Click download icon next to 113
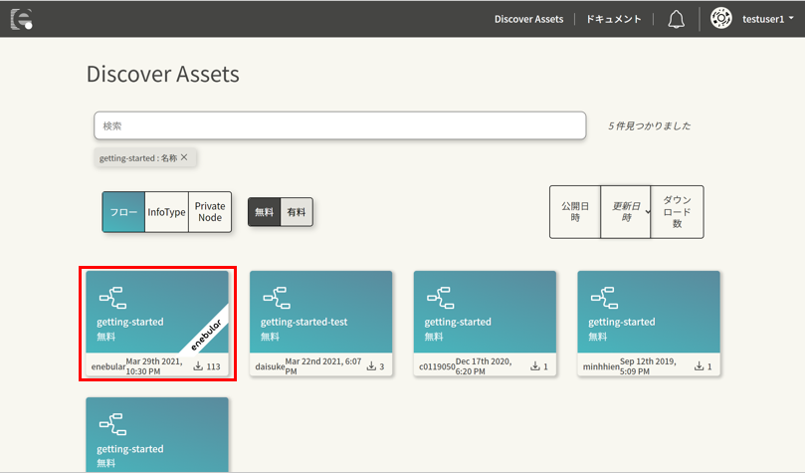Screen dimensions: 805x473 198,366
